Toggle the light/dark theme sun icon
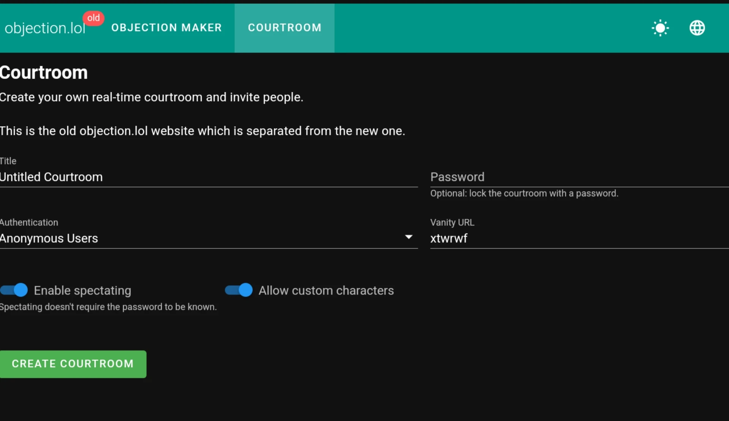 point(660,28)
